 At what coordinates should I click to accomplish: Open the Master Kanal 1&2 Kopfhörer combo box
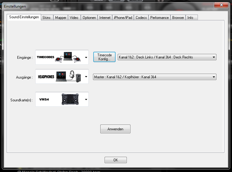coord(155,77)
